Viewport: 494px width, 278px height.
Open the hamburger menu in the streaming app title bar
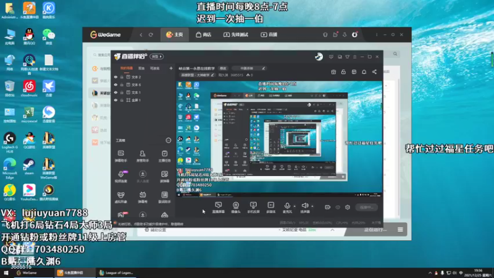[x=354, y=57]
